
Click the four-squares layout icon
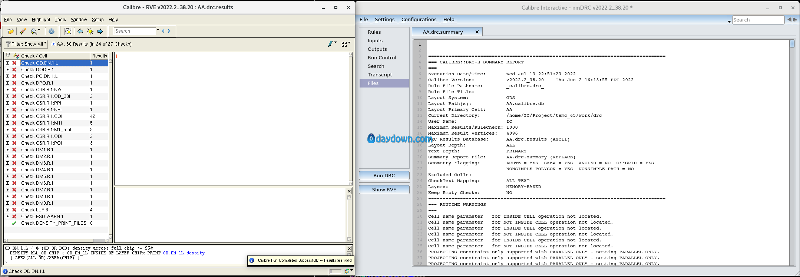(x=344, y=44)
